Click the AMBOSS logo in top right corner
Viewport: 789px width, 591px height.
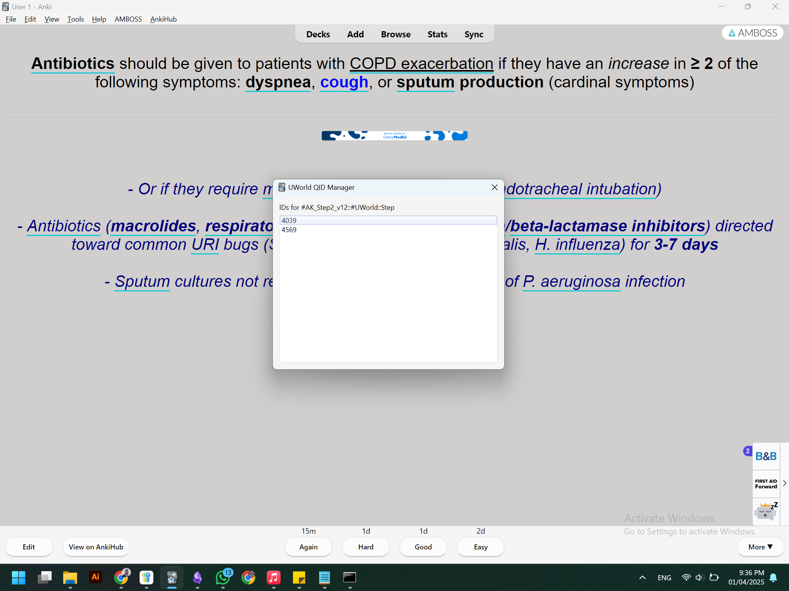[x=752, y=33]
